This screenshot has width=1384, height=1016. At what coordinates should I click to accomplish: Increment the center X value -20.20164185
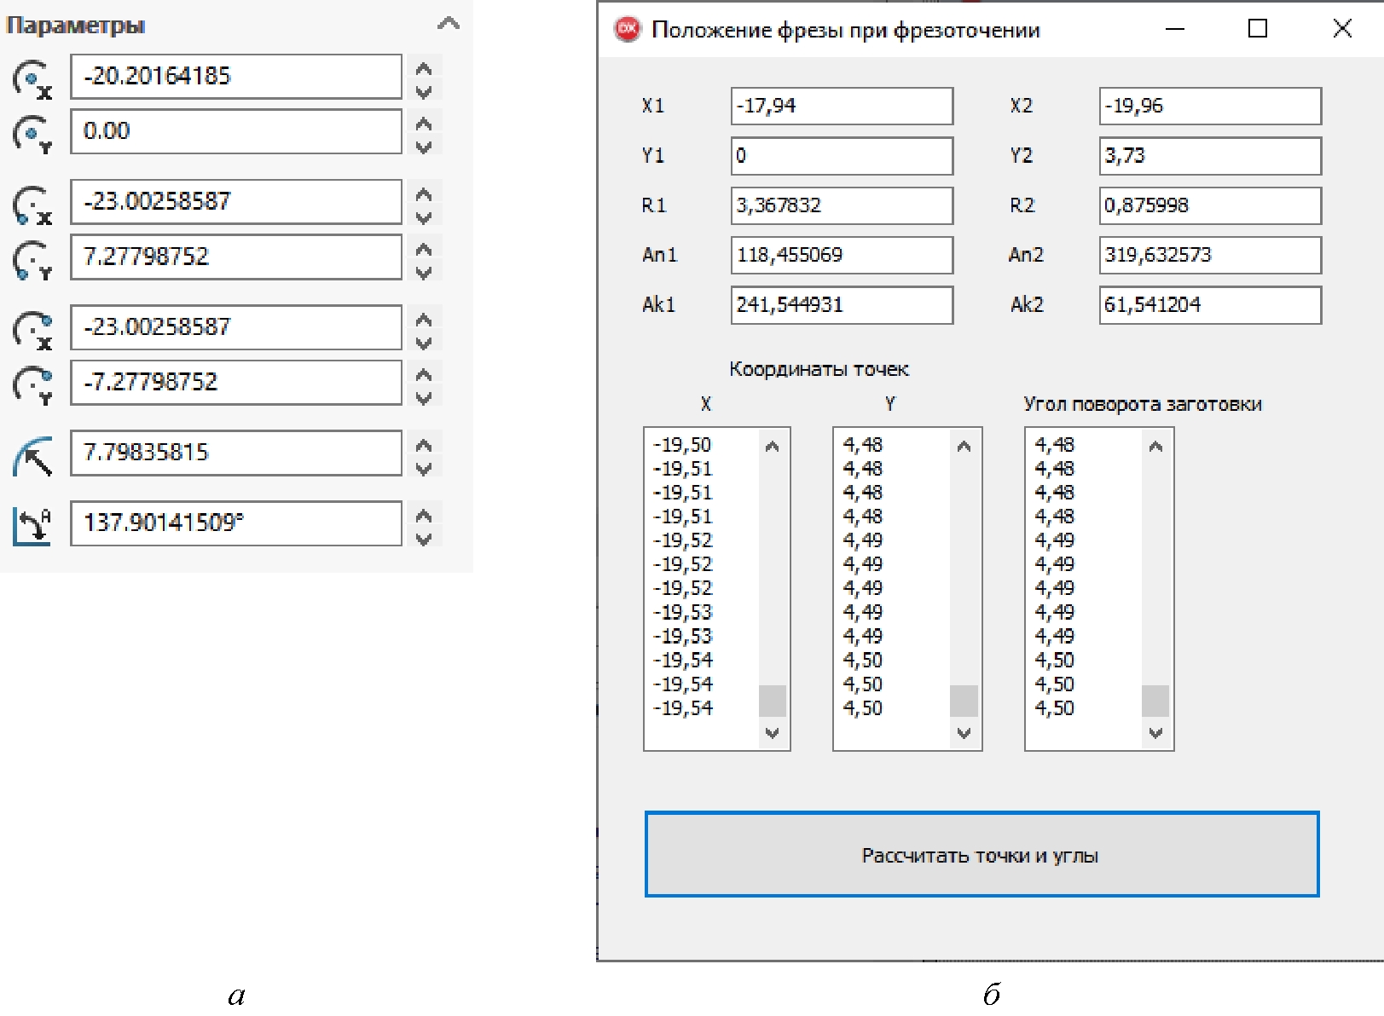pos(424,67)
